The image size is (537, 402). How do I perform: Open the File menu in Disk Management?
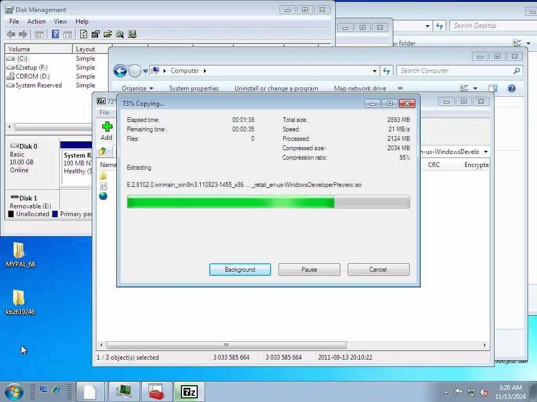click(14, 21)
